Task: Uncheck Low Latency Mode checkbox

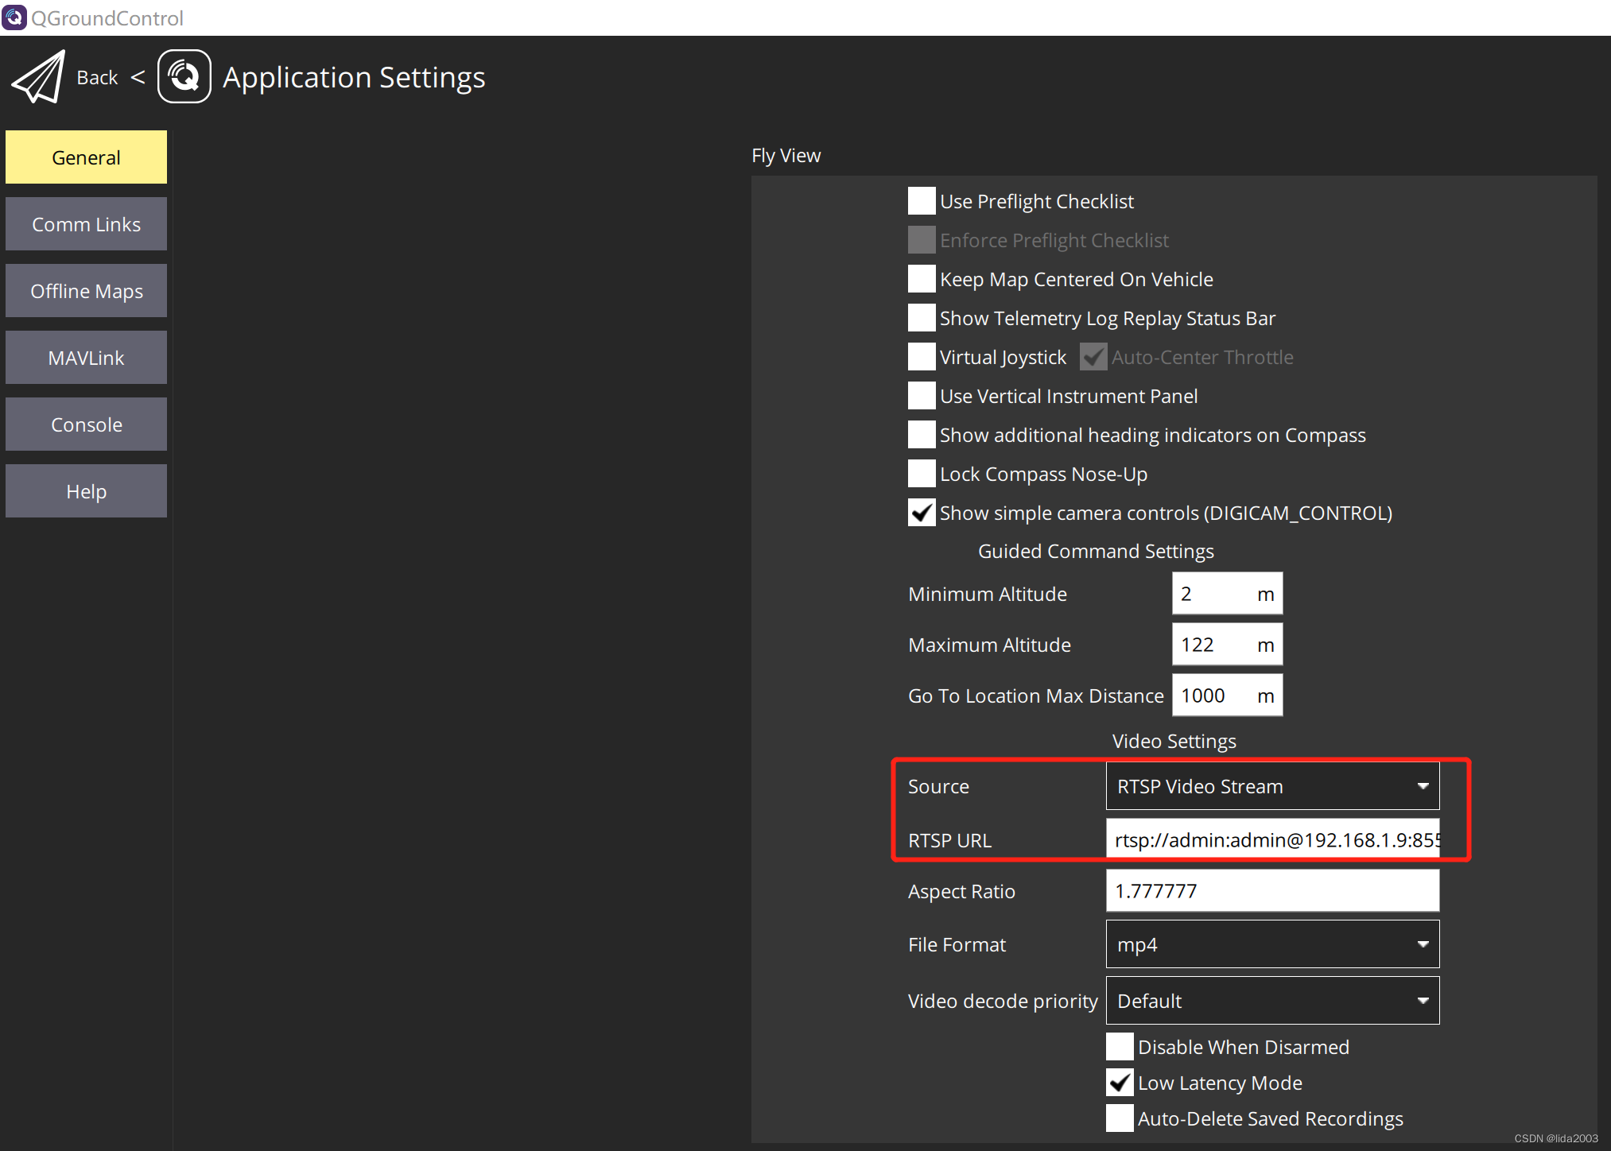Action: pos(1120,1083)
